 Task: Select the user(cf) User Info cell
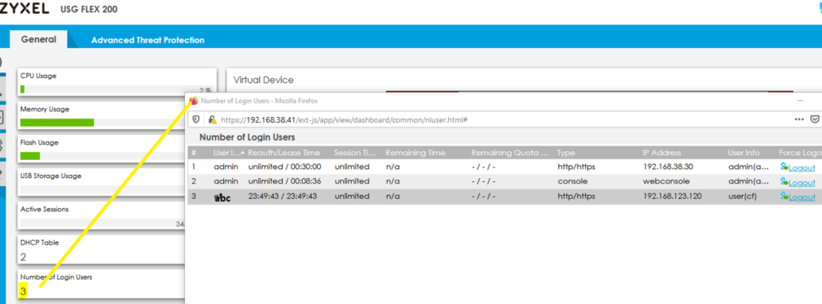click(x=742, y=196)
